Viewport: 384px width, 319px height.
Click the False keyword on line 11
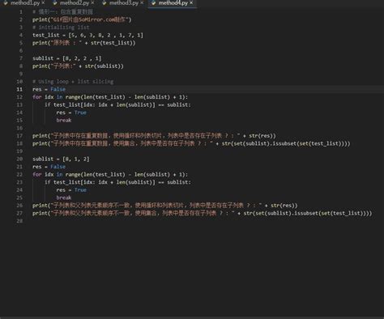click(x=58, y=89)
